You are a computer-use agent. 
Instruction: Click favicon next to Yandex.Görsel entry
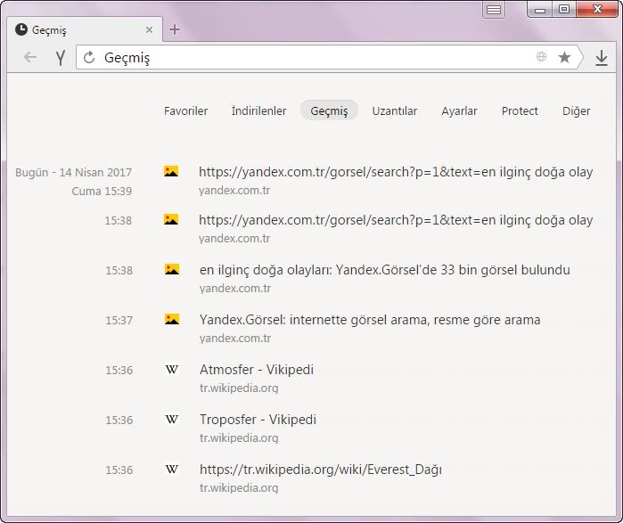point(172,319)
